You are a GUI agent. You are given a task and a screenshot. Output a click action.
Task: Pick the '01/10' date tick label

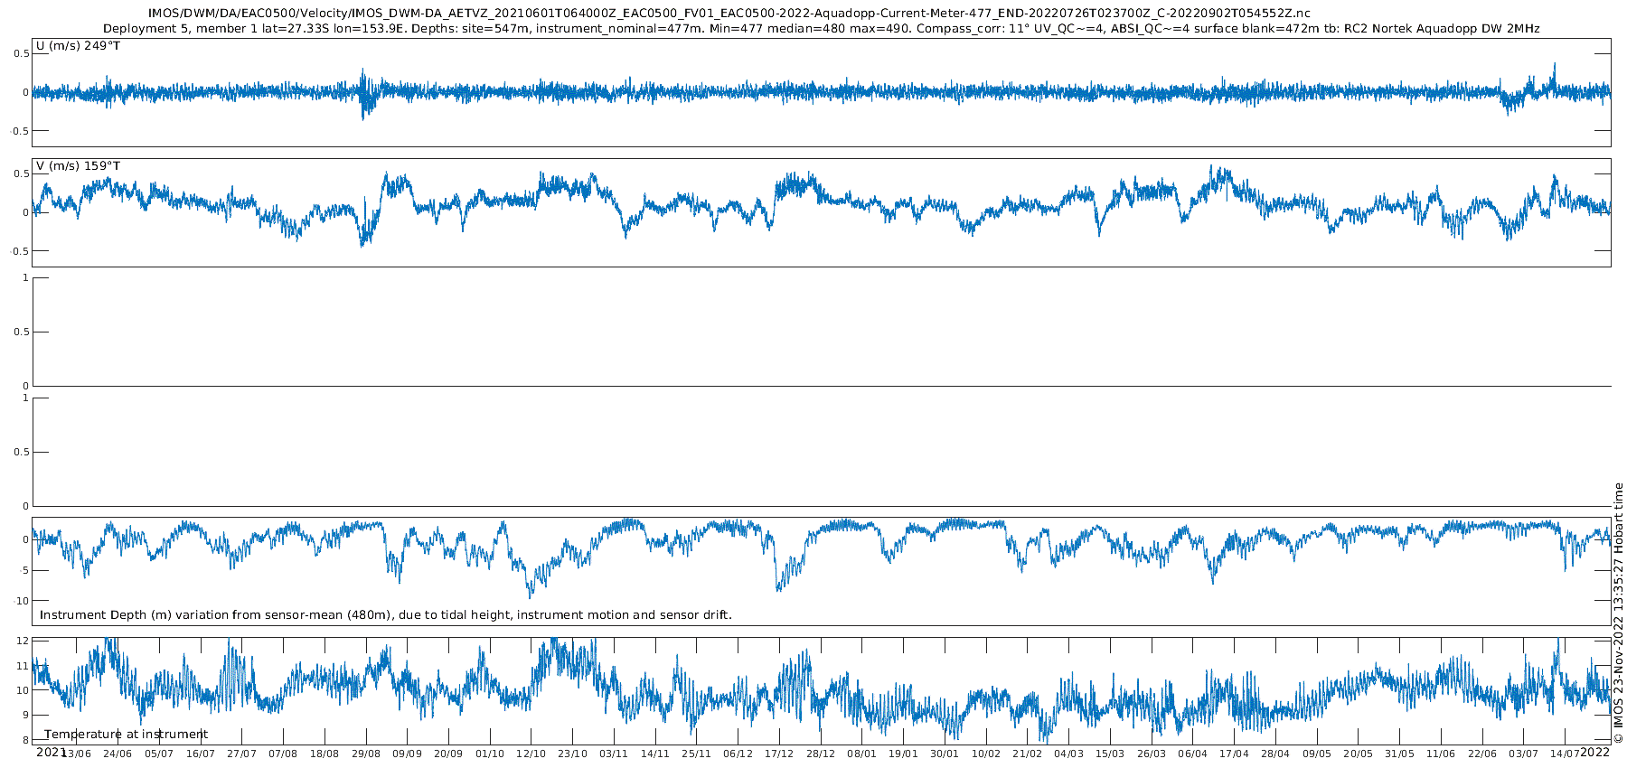tap(490, 754)
